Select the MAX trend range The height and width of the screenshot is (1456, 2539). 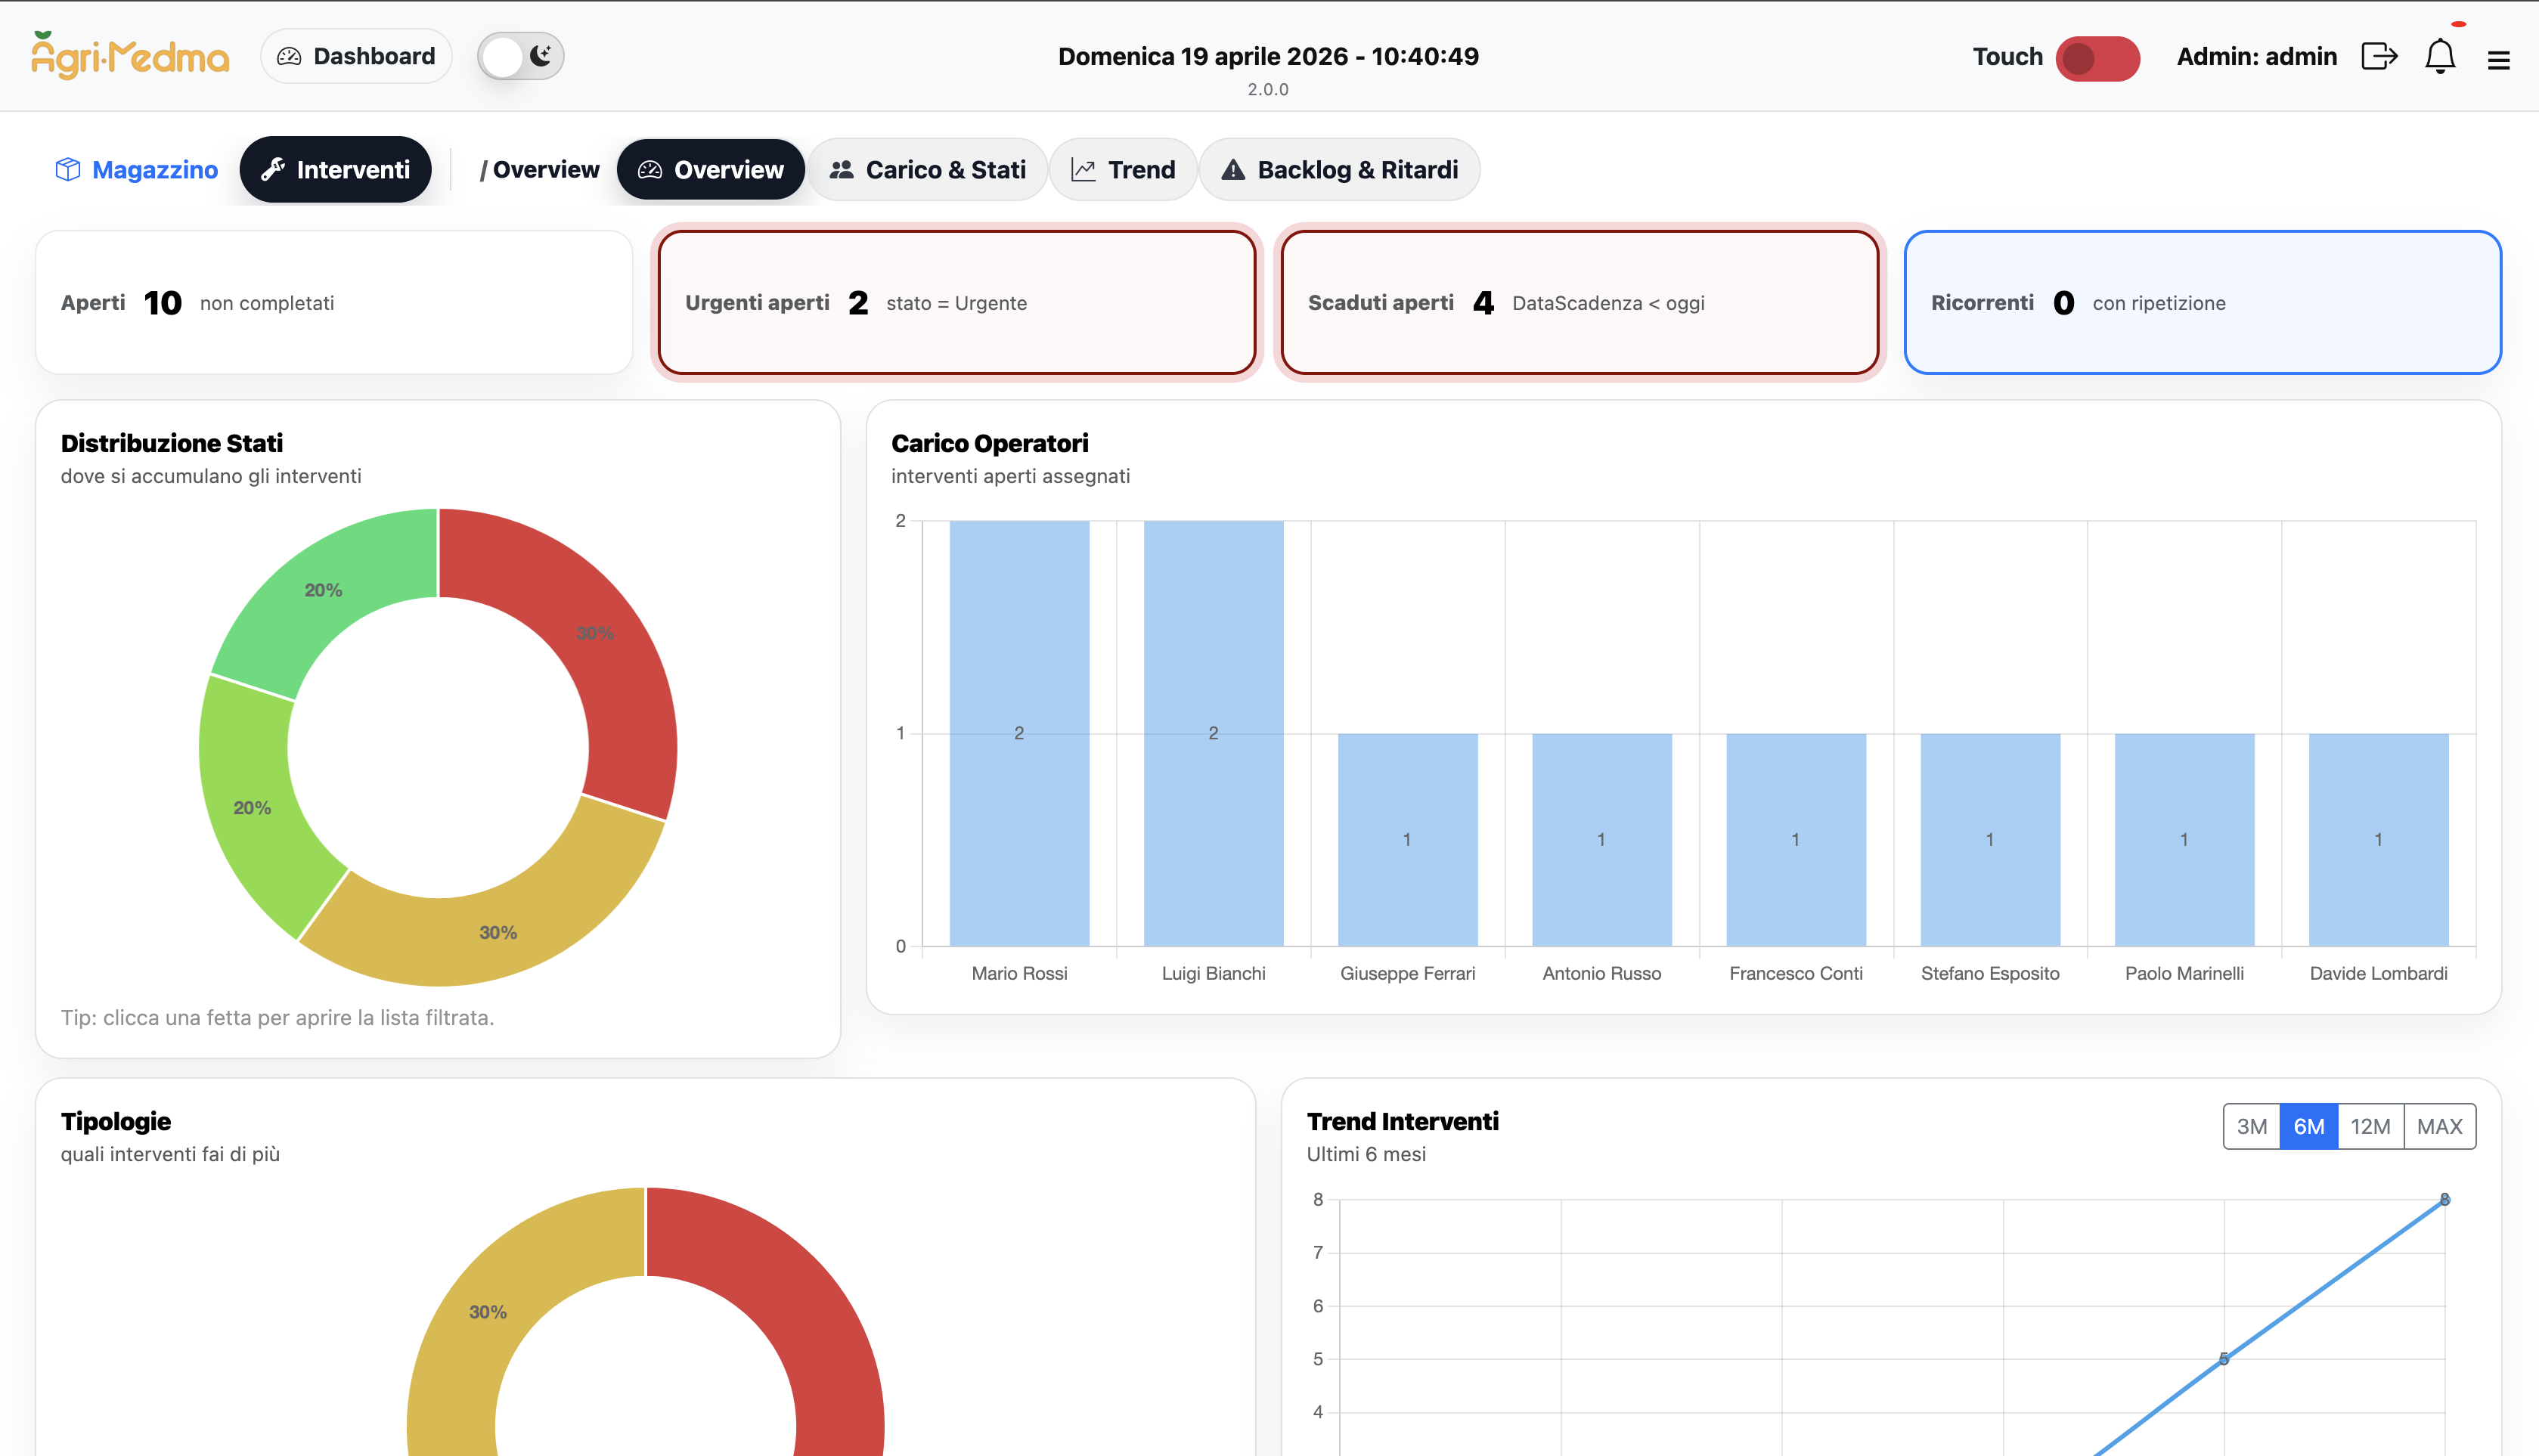pos(2440,1127)
